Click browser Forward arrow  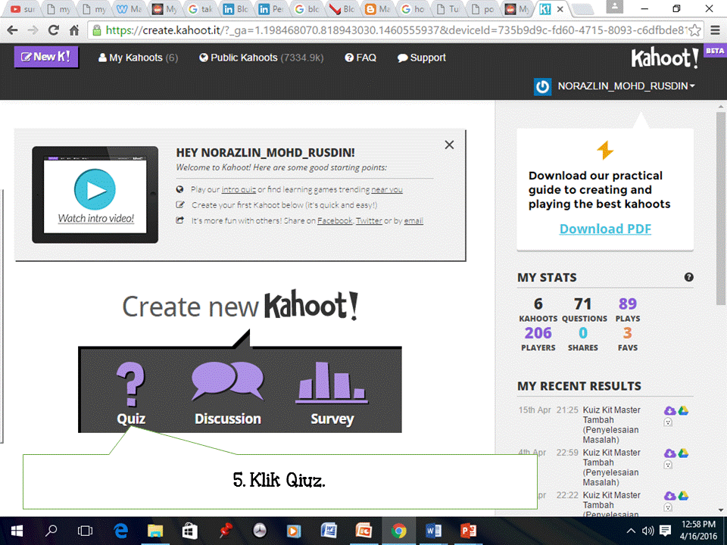pyautogui.click(x=33, y=30)
